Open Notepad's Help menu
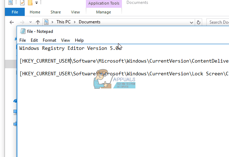Image resolution: width=229 pixels, height=157 pixels. (79, 40)
